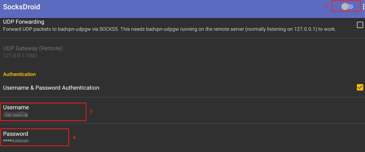
Task: Open the three-dot overflow menu
Action: (364, 7)
